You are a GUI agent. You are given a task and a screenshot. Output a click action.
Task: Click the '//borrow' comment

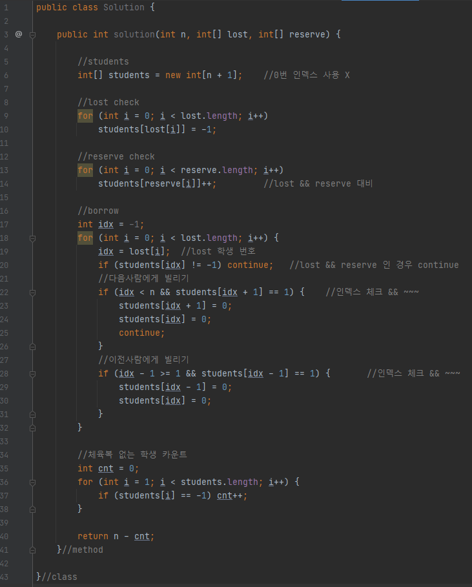(x=98, y=211)
